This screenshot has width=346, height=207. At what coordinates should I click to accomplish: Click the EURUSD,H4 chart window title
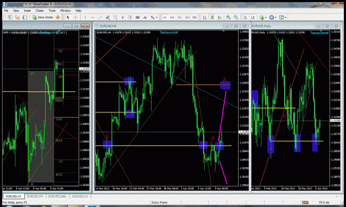[108, 26]
